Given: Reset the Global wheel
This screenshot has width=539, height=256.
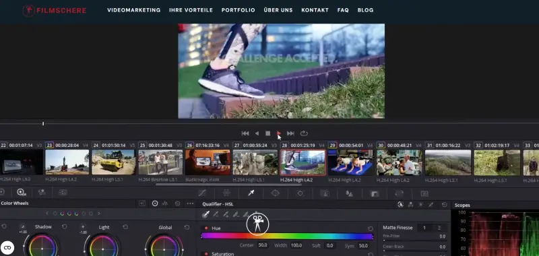Looking at the screenshot, I should (x=187, y=227).
